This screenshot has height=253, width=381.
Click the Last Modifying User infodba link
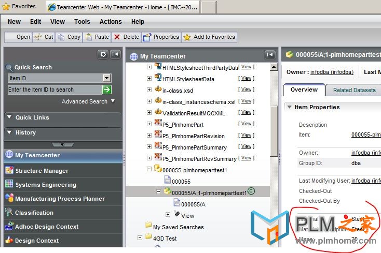(366, 181)
